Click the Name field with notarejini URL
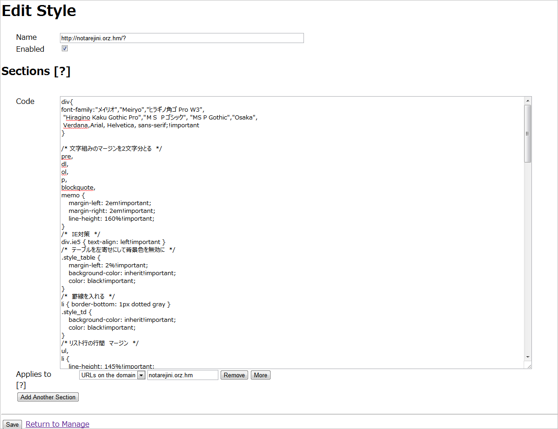Screen dimensions: 558x429 (182, 38)
